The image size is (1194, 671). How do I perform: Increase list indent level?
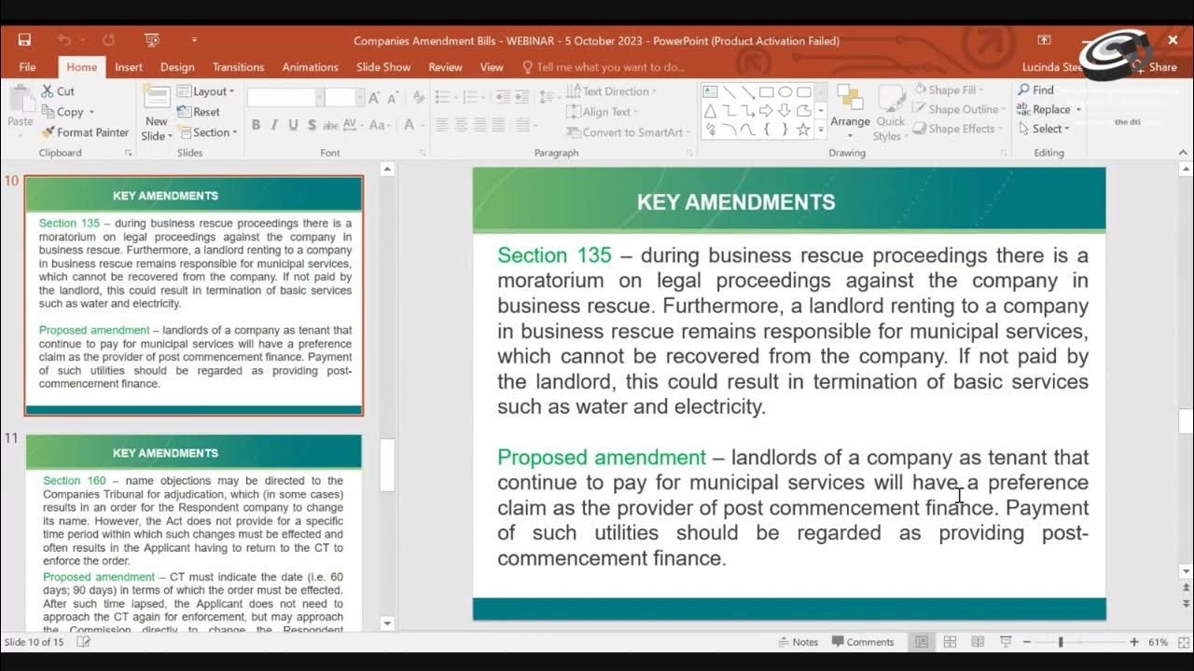(x=521, y=97)
